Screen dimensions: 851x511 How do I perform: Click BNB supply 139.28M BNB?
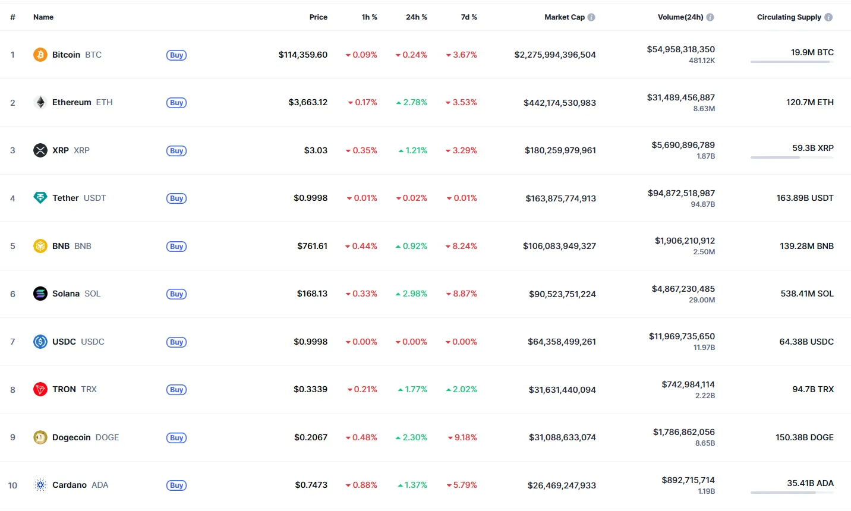coord(807,246)
